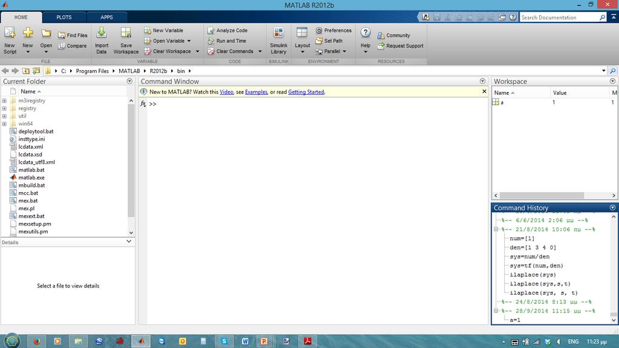Open Help
Image resolution: width=619 pixels, height=348 pixels.
[x=366, y=40]
